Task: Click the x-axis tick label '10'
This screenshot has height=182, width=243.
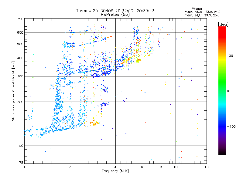Action: click(176, 167)
